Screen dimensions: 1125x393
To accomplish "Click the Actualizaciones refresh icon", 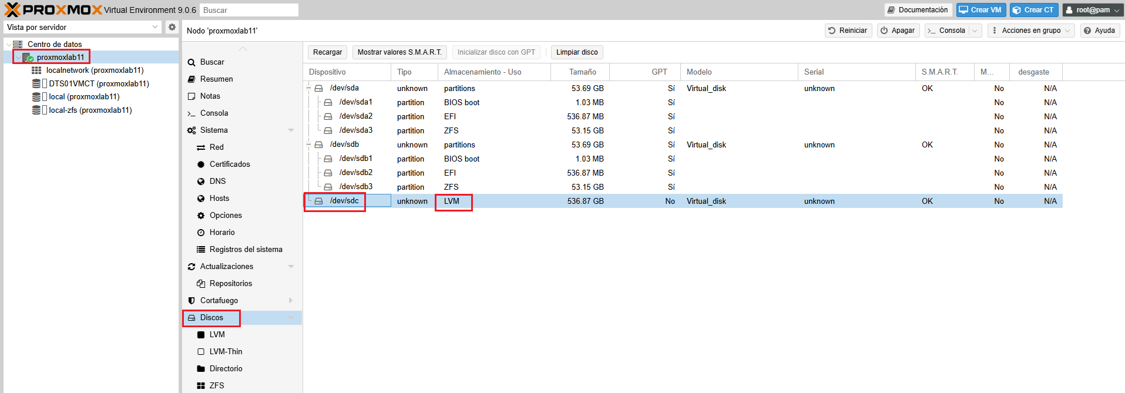I will click(x=192, y=267).
